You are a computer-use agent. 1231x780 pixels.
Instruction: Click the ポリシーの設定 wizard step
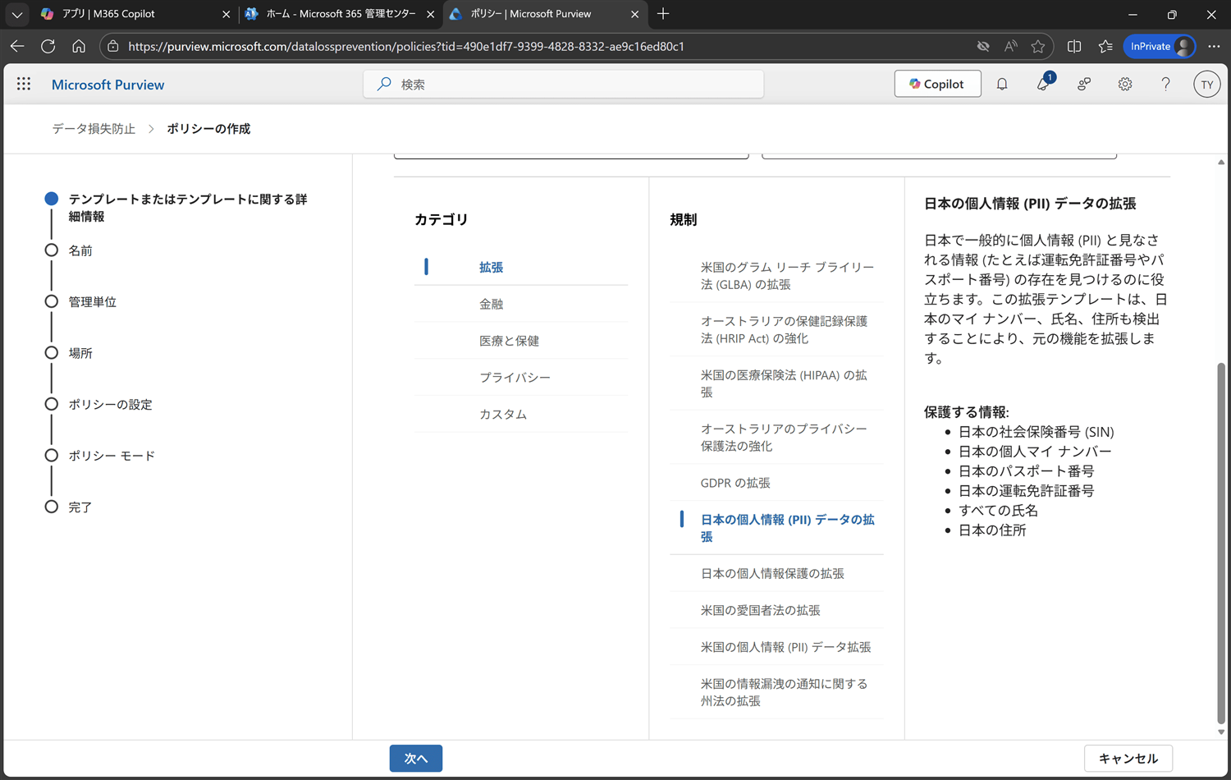click(110, 405)
